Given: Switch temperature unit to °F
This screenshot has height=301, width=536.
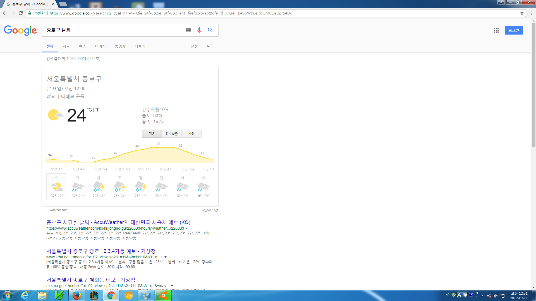Looking at the screenshot, I should click(97, 110).
